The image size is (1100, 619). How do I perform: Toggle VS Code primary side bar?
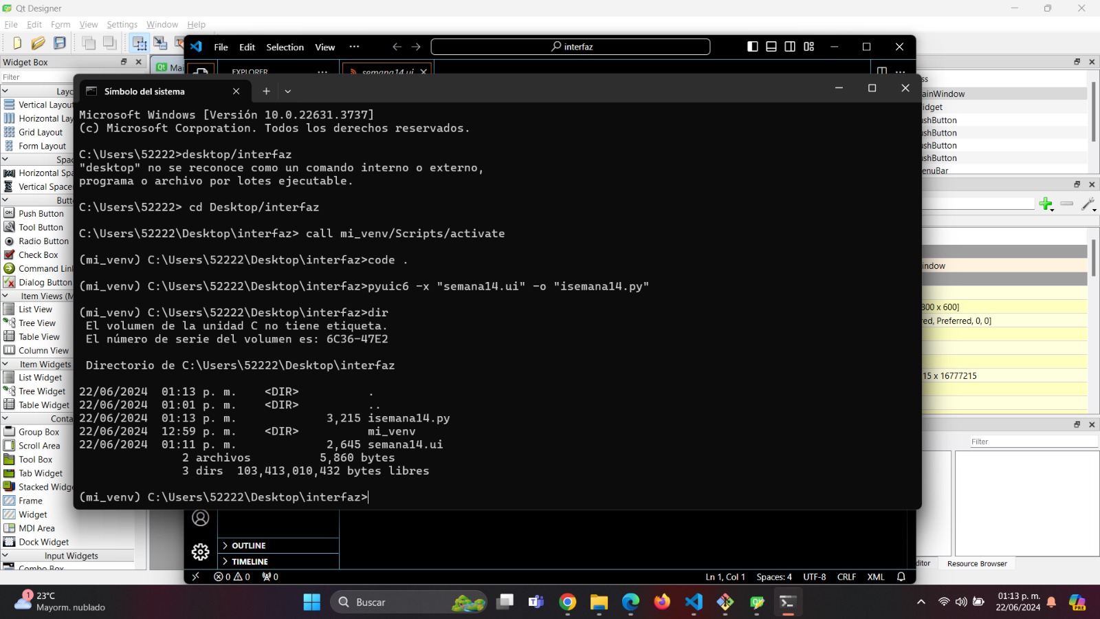(753, 47)
